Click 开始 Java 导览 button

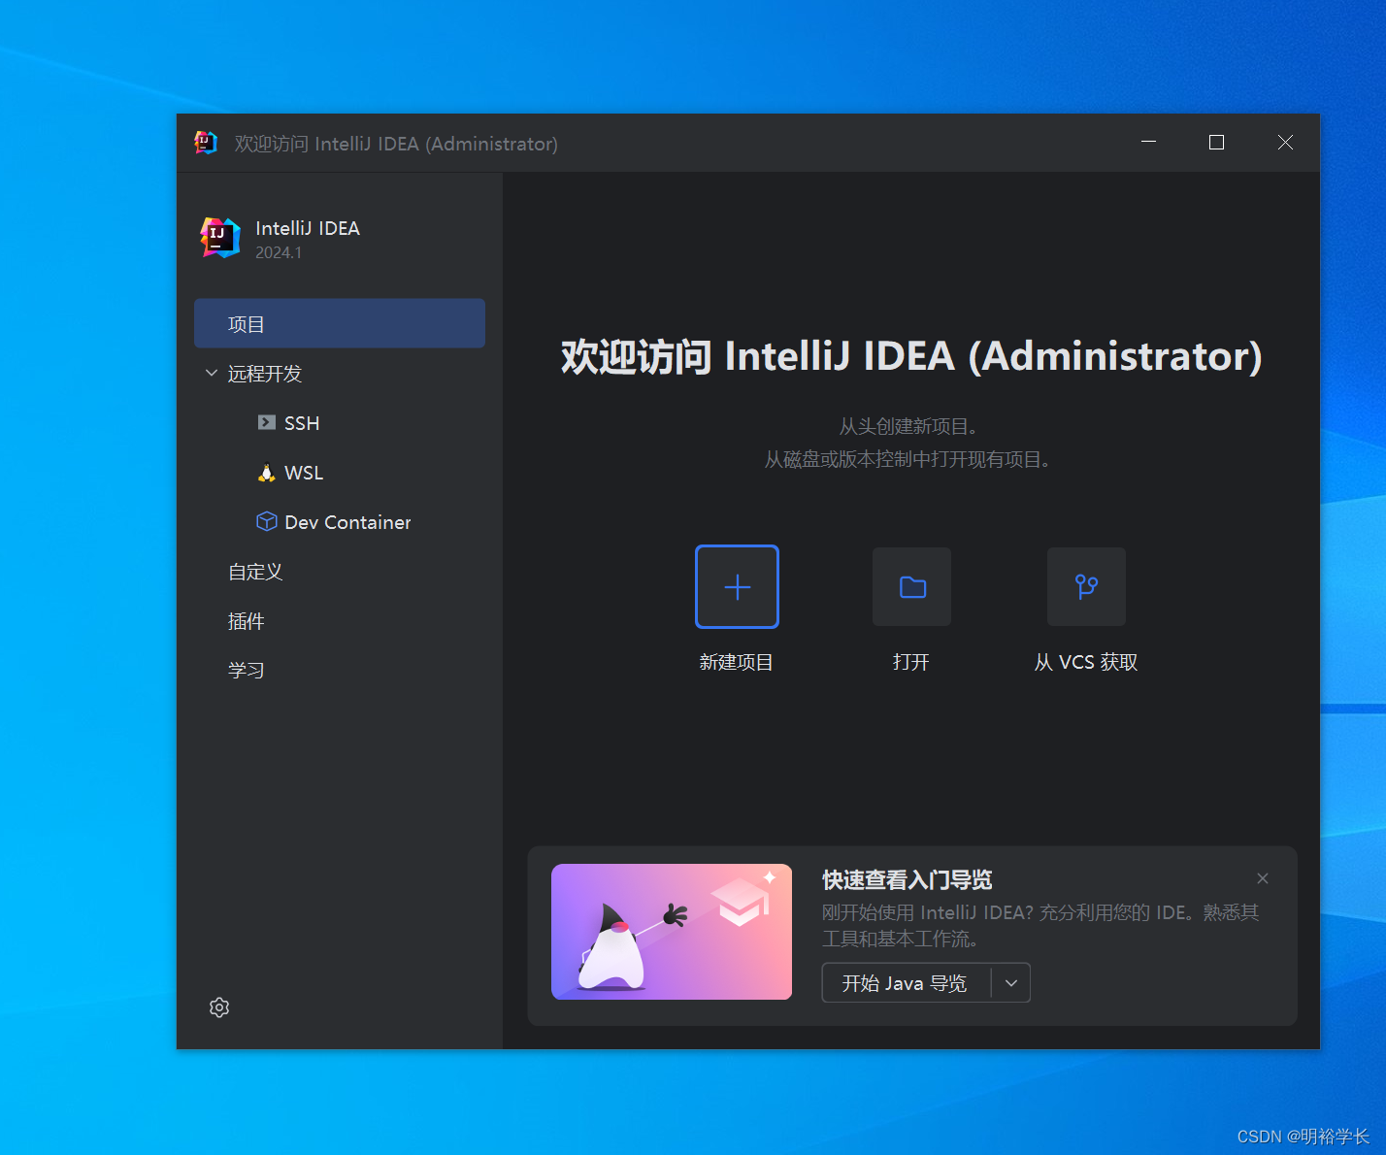(906, 983)
